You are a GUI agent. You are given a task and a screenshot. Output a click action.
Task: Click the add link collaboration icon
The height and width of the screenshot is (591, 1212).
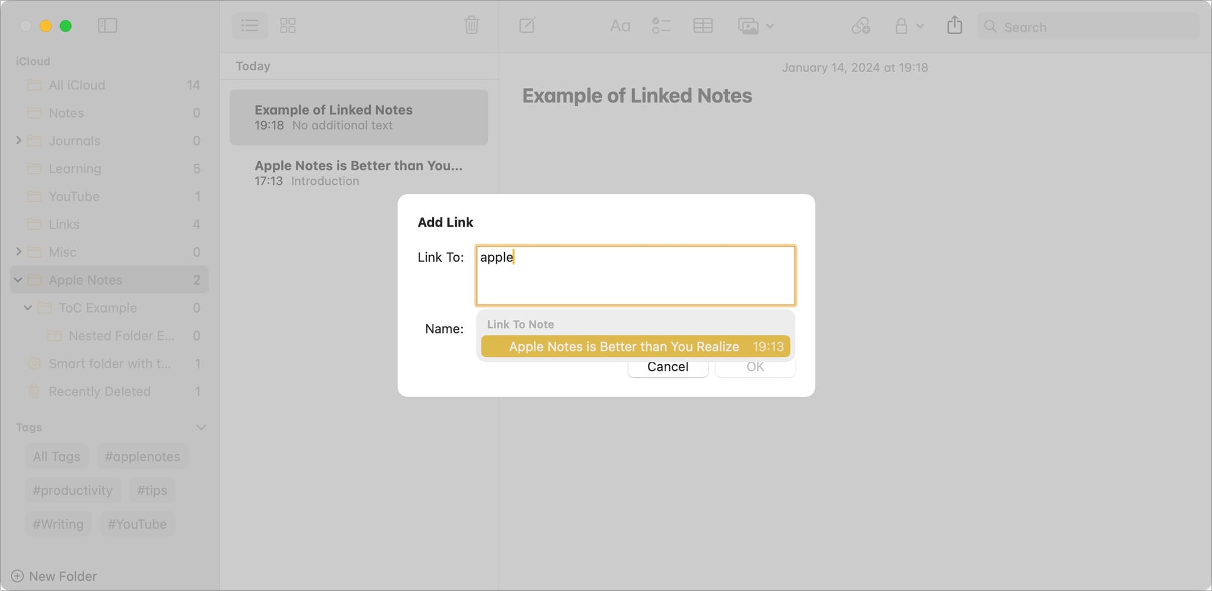(x=861, y=26)
